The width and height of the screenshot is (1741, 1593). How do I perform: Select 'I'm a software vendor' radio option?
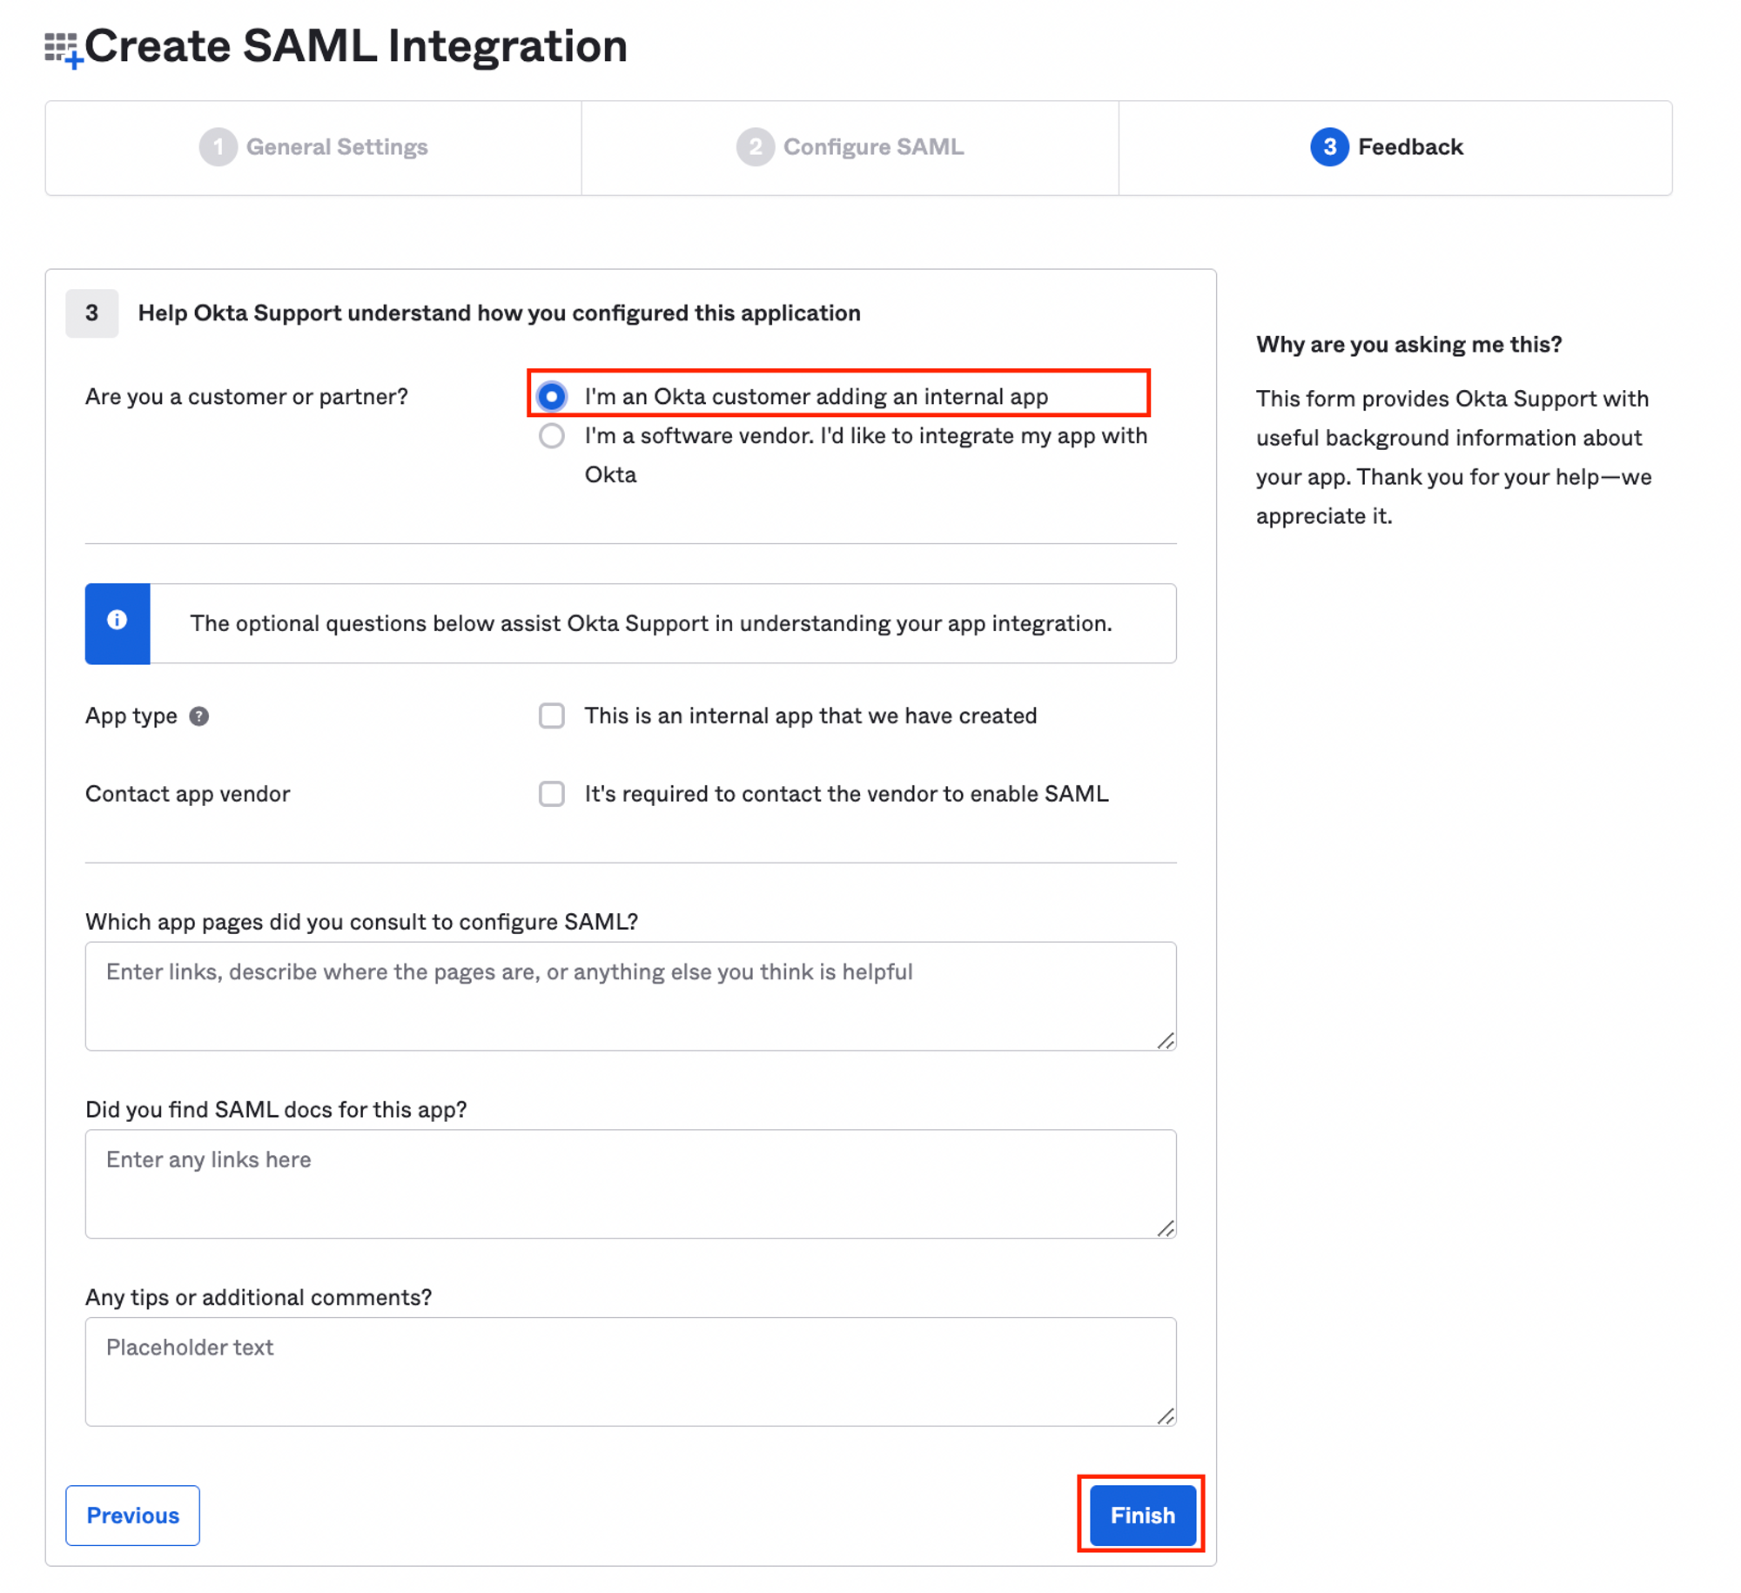(x=552, y=436)
